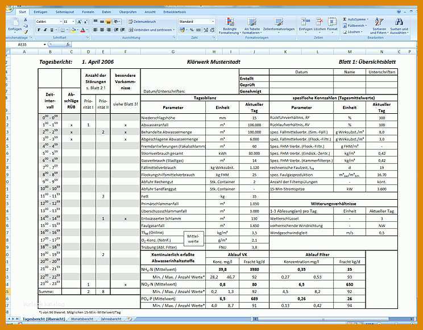Increase font size with the large A icon

(x=80, y=22)
